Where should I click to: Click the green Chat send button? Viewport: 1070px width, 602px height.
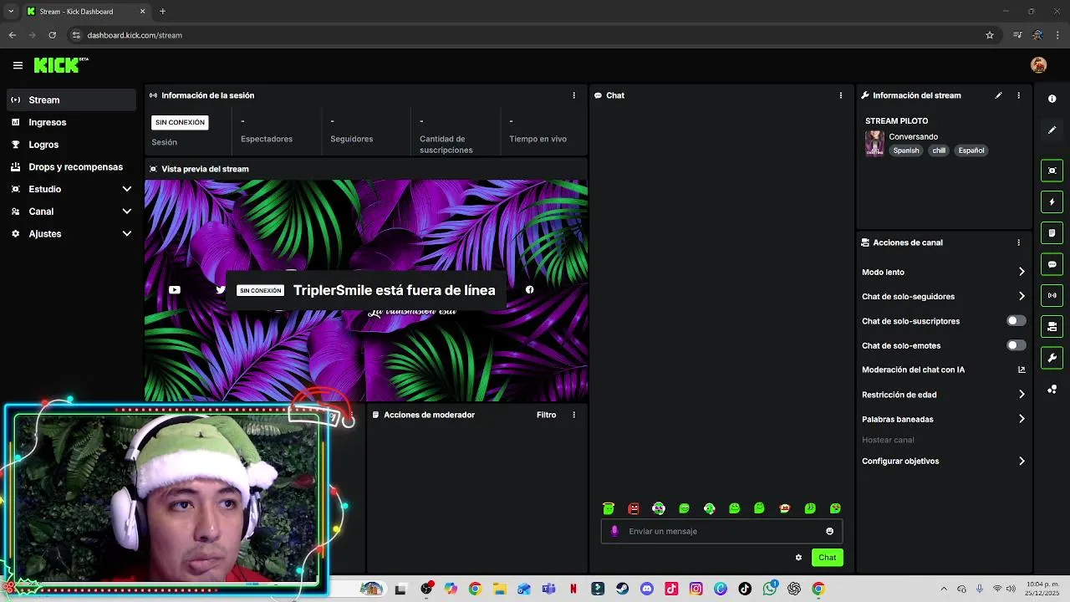pos(827,558)
